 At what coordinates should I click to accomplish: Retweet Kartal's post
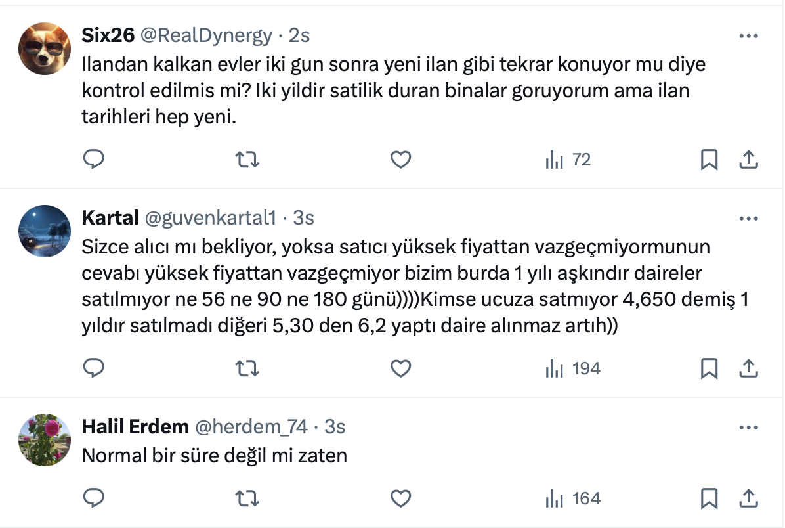tap(247, 368)
